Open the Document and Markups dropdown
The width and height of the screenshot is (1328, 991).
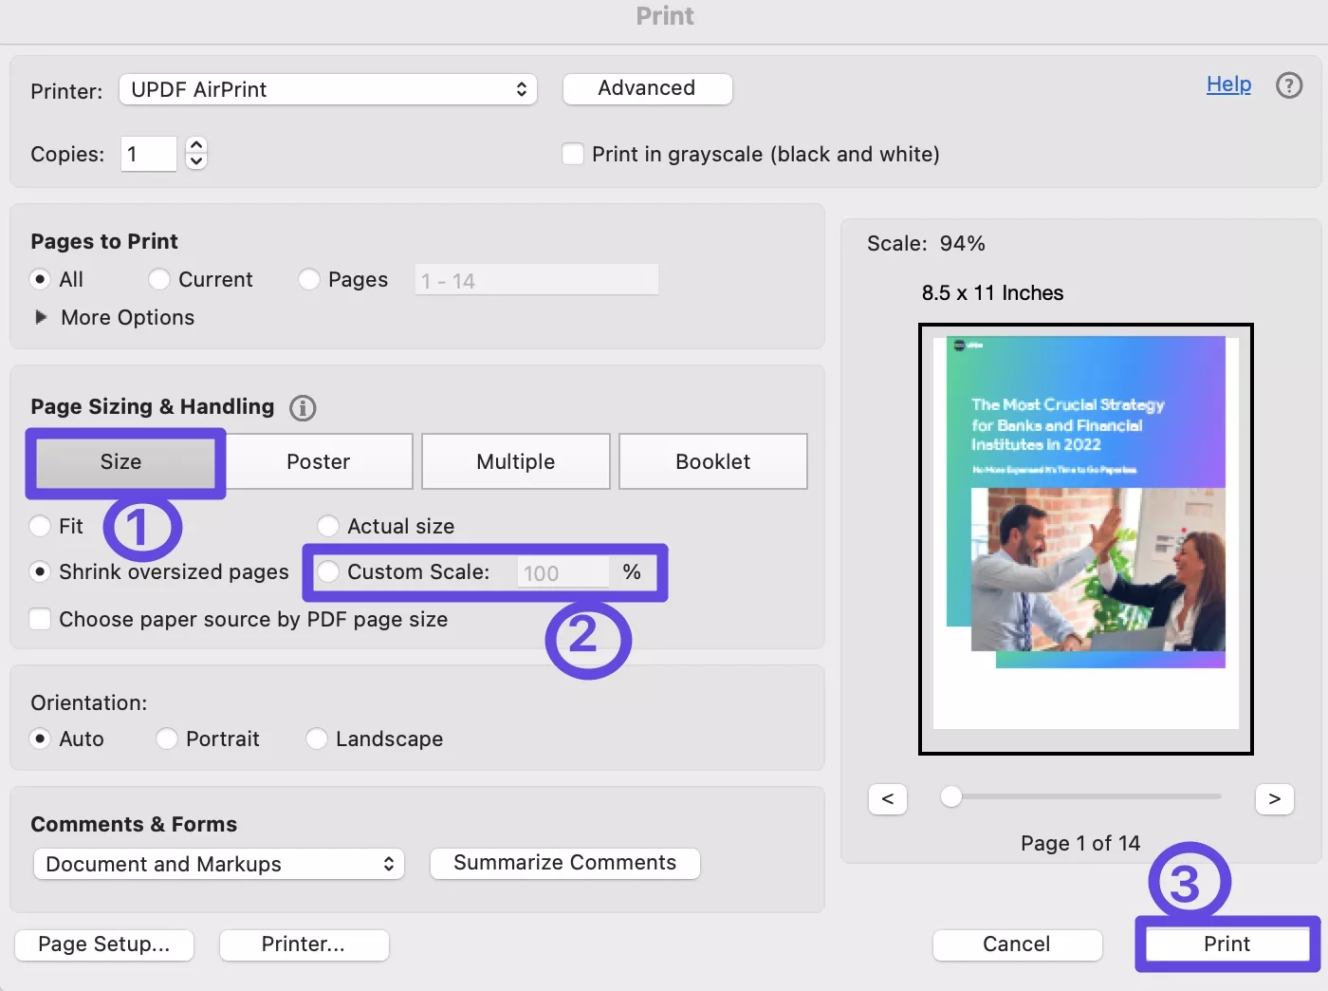(x=218, y=864)
